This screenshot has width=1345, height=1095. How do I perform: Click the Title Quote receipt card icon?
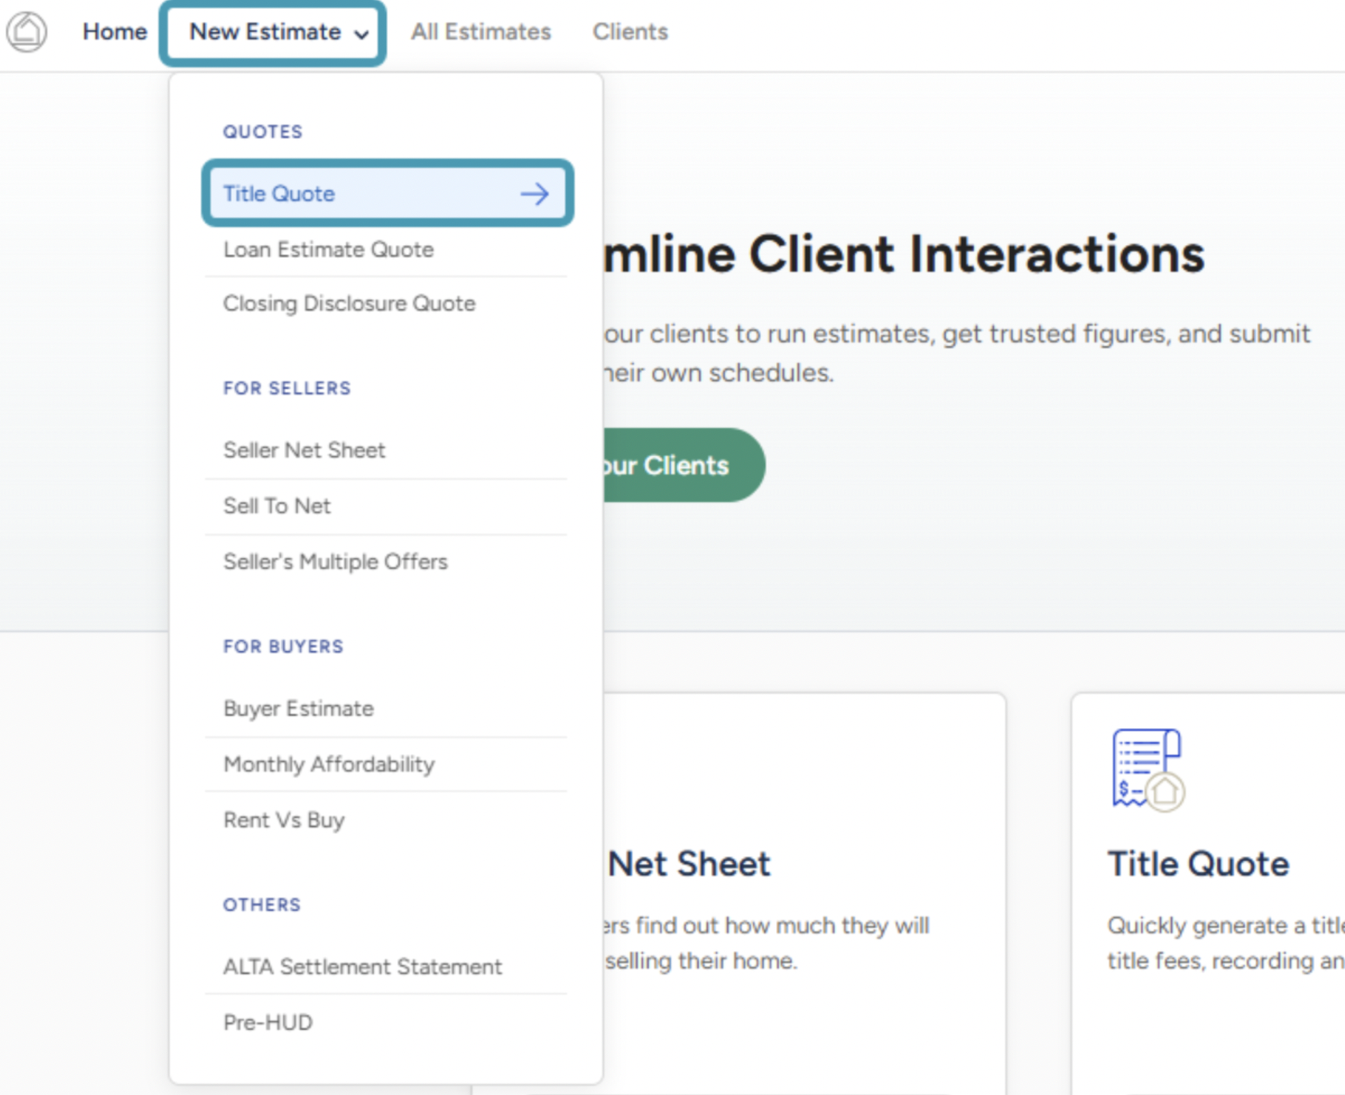[x=1147, y=769]
